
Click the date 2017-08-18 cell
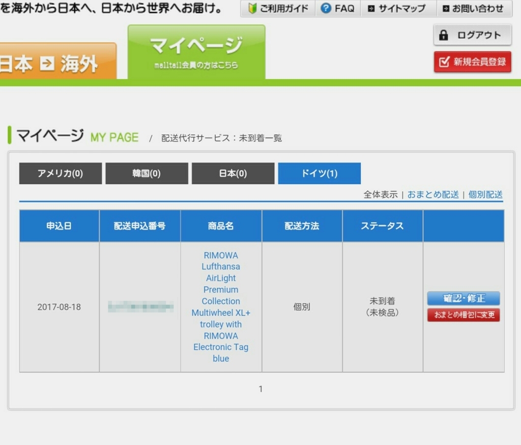pyautogui.click(x=59, y=307)
